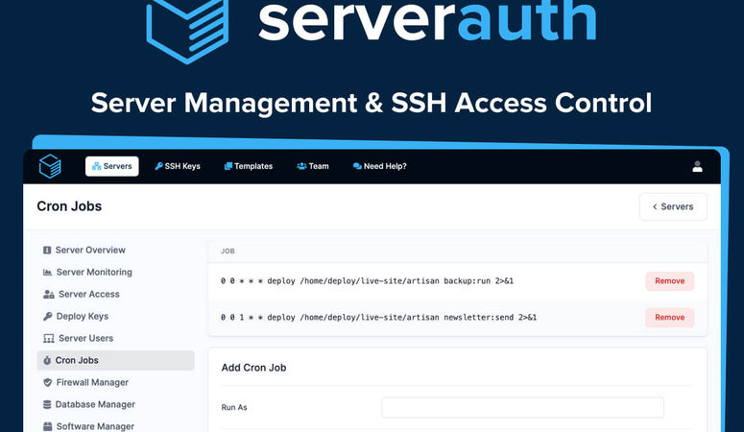Image resolution: width=744 pixels, height=432 pixels.
Task: Click the Run As field label
Action: click(234, 407)
